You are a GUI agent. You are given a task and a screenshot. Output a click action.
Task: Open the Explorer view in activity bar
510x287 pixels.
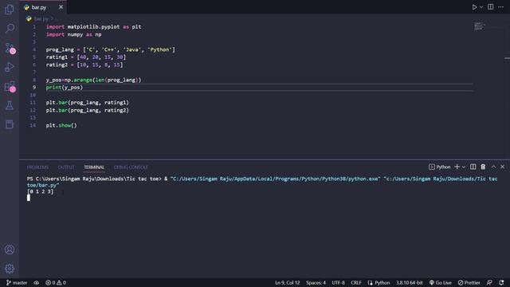click(x=10, y=10)
